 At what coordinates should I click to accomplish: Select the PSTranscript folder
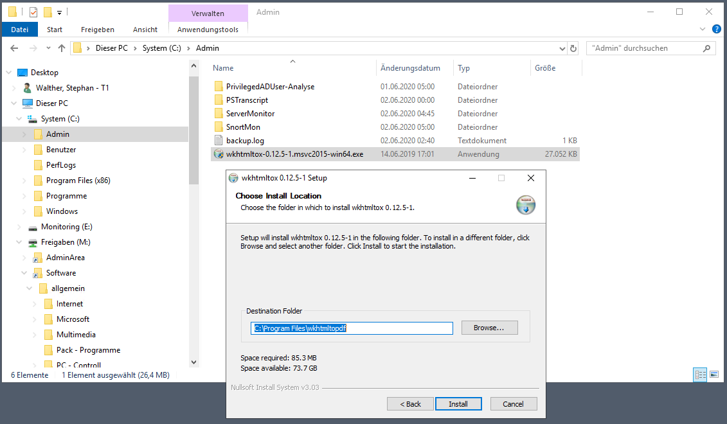point(247,100)
